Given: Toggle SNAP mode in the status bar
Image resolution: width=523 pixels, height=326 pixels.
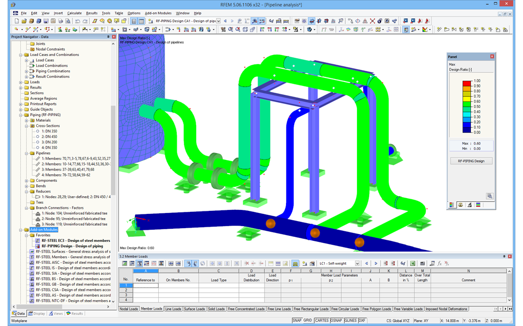Looking at the screenshot, I should point(297,320).
